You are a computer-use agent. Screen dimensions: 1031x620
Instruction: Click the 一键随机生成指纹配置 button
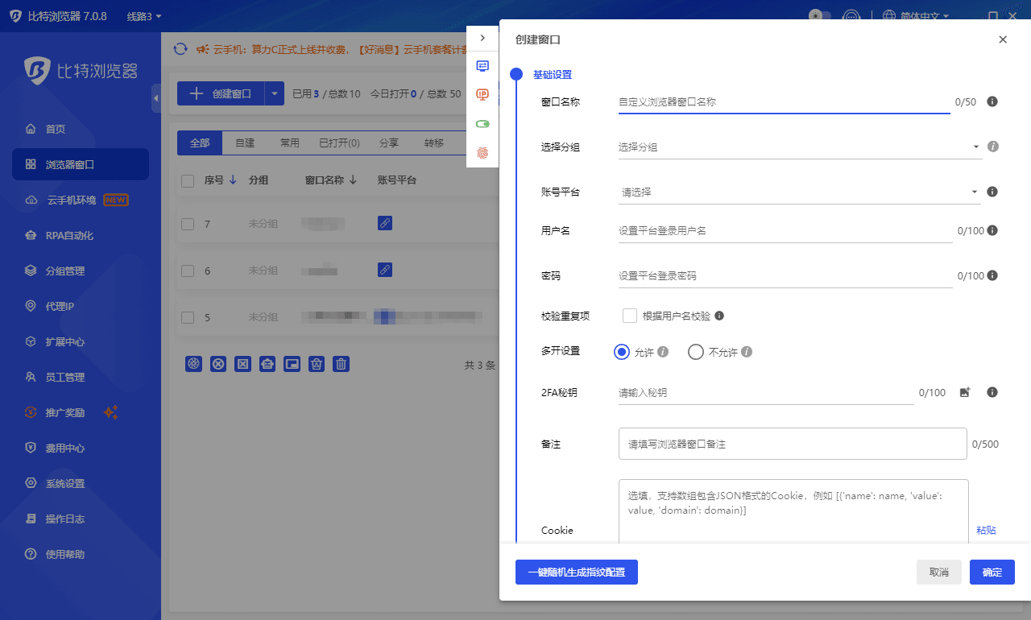577,572
